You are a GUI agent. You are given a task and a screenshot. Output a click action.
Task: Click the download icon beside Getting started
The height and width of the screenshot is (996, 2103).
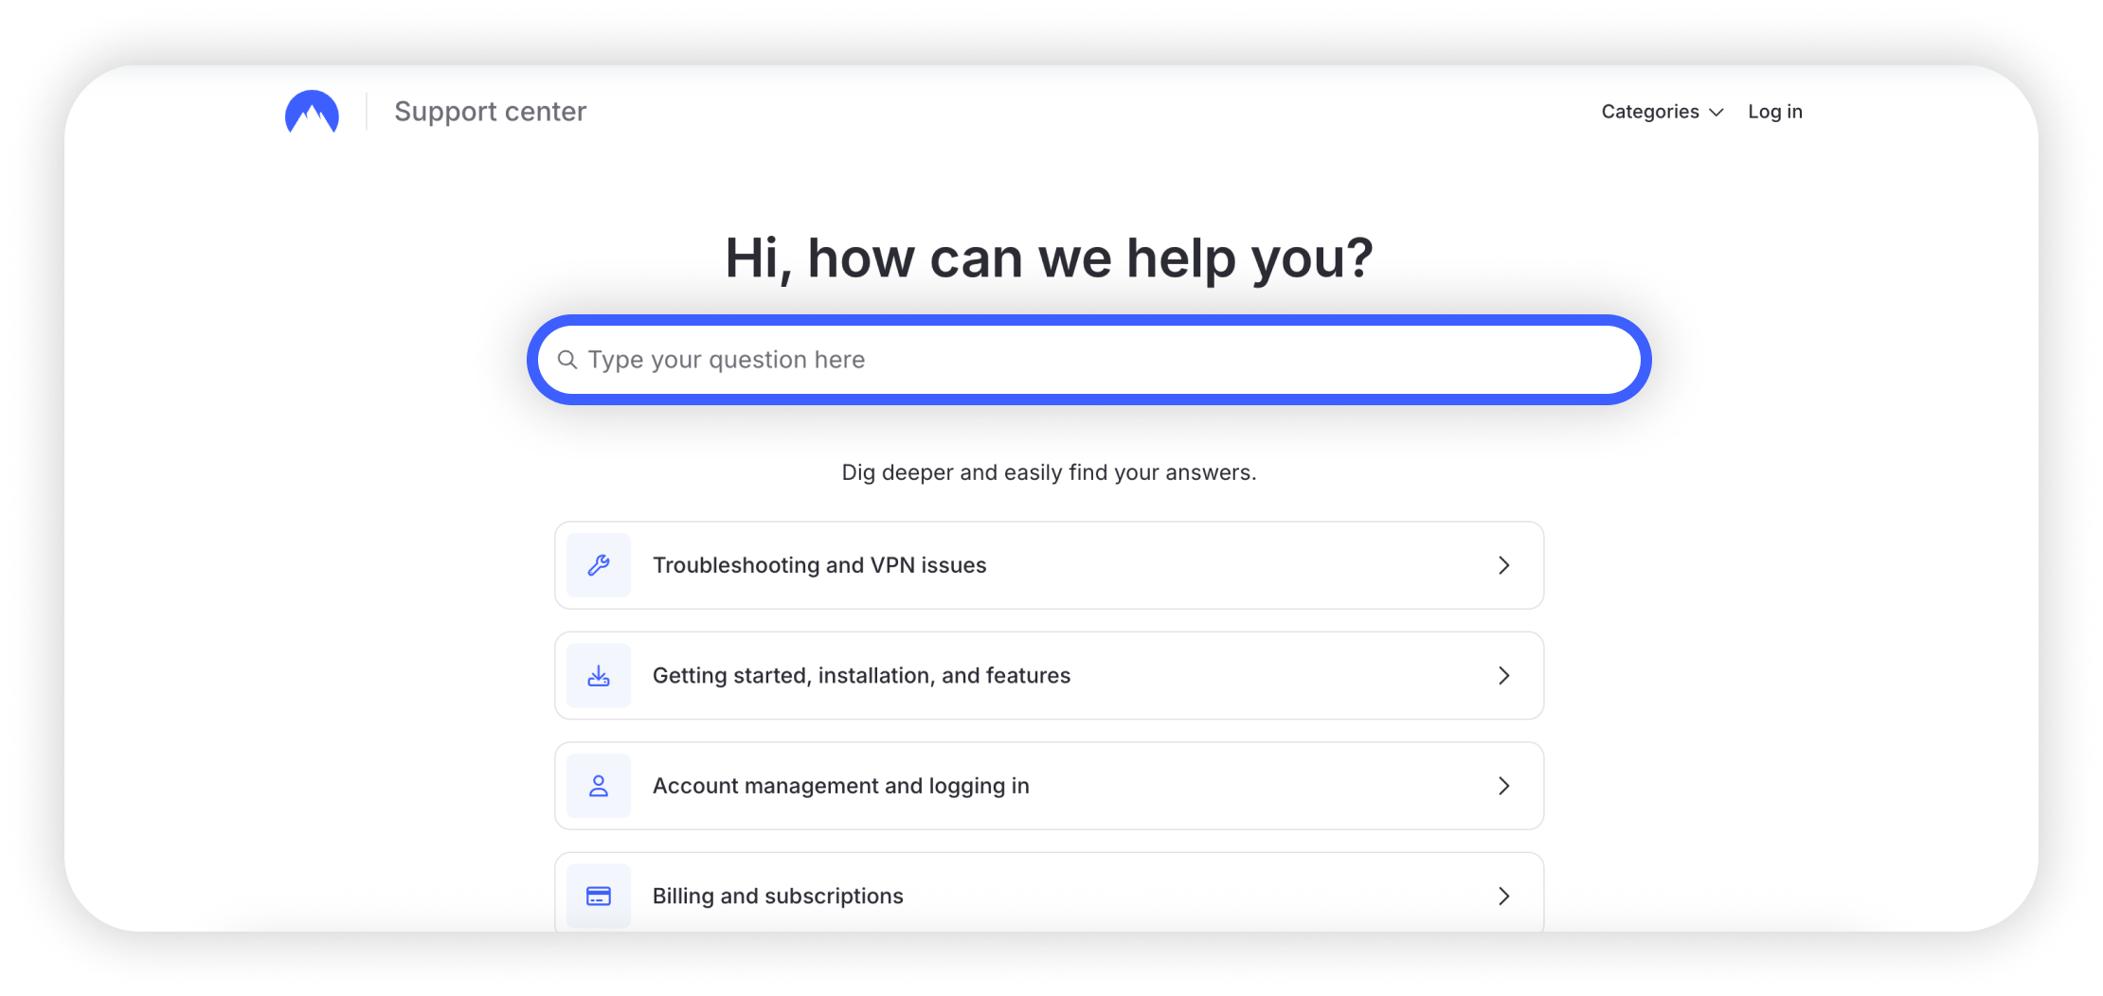(598, 675)
